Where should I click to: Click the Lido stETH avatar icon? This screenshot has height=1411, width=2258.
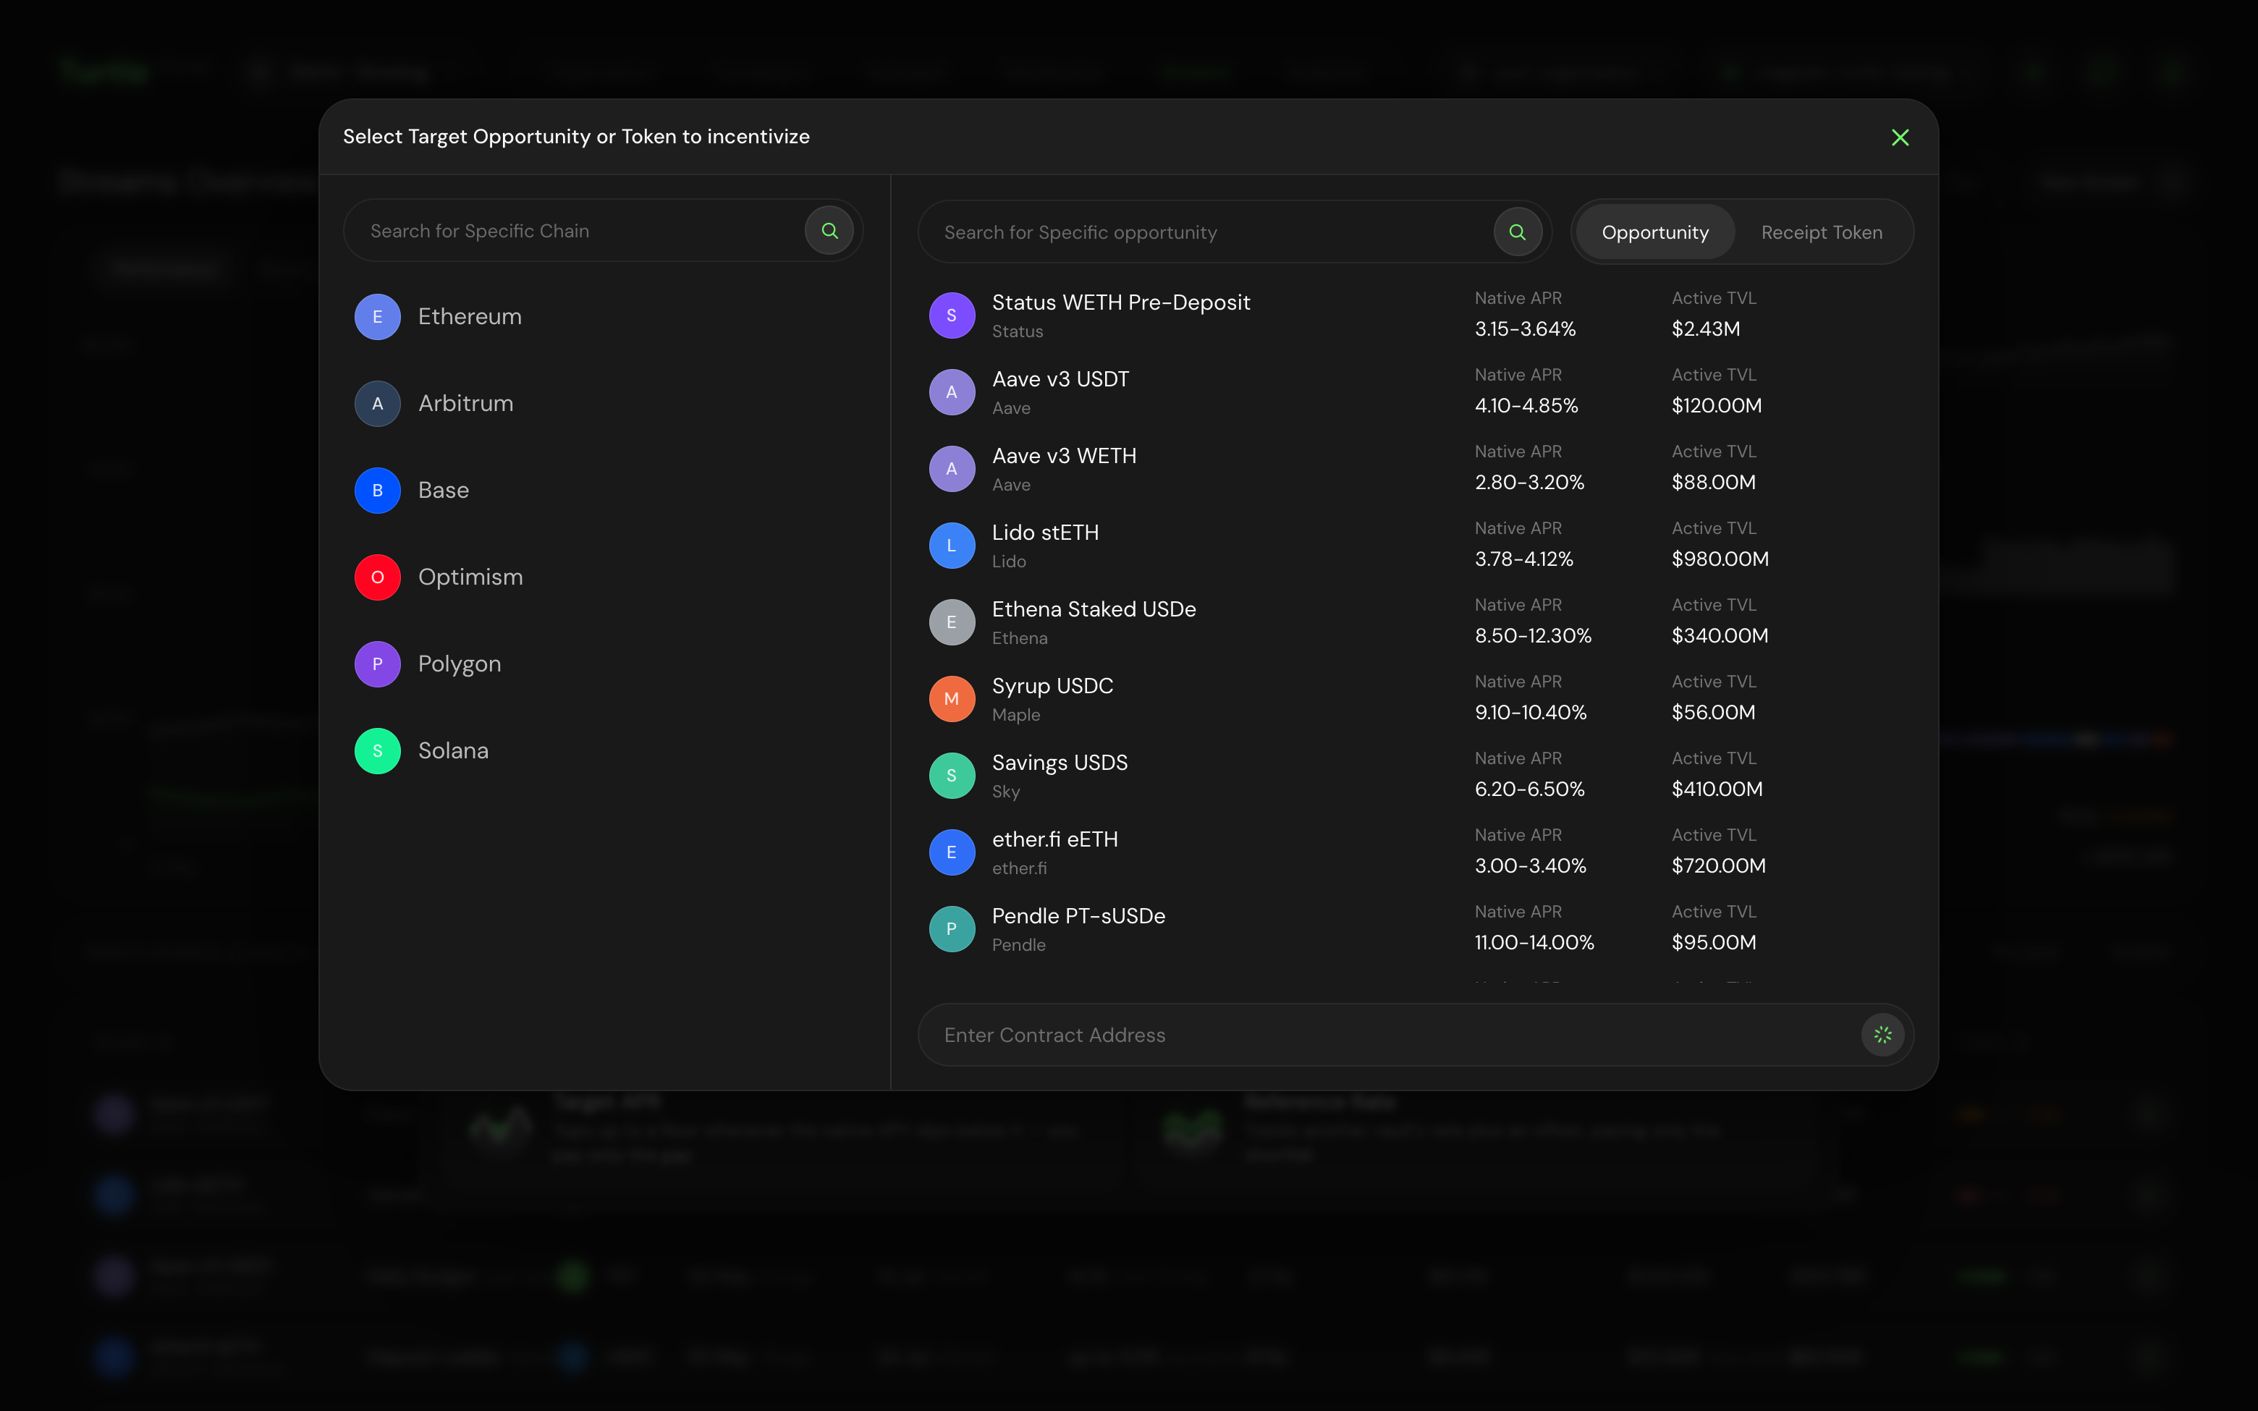[952, 545]
